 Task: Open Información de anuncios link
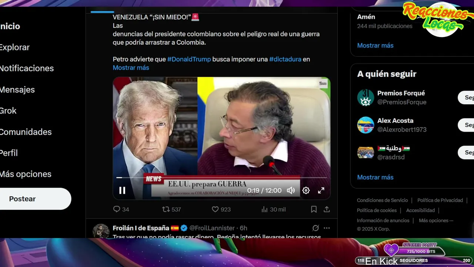[x=383, y=220]
